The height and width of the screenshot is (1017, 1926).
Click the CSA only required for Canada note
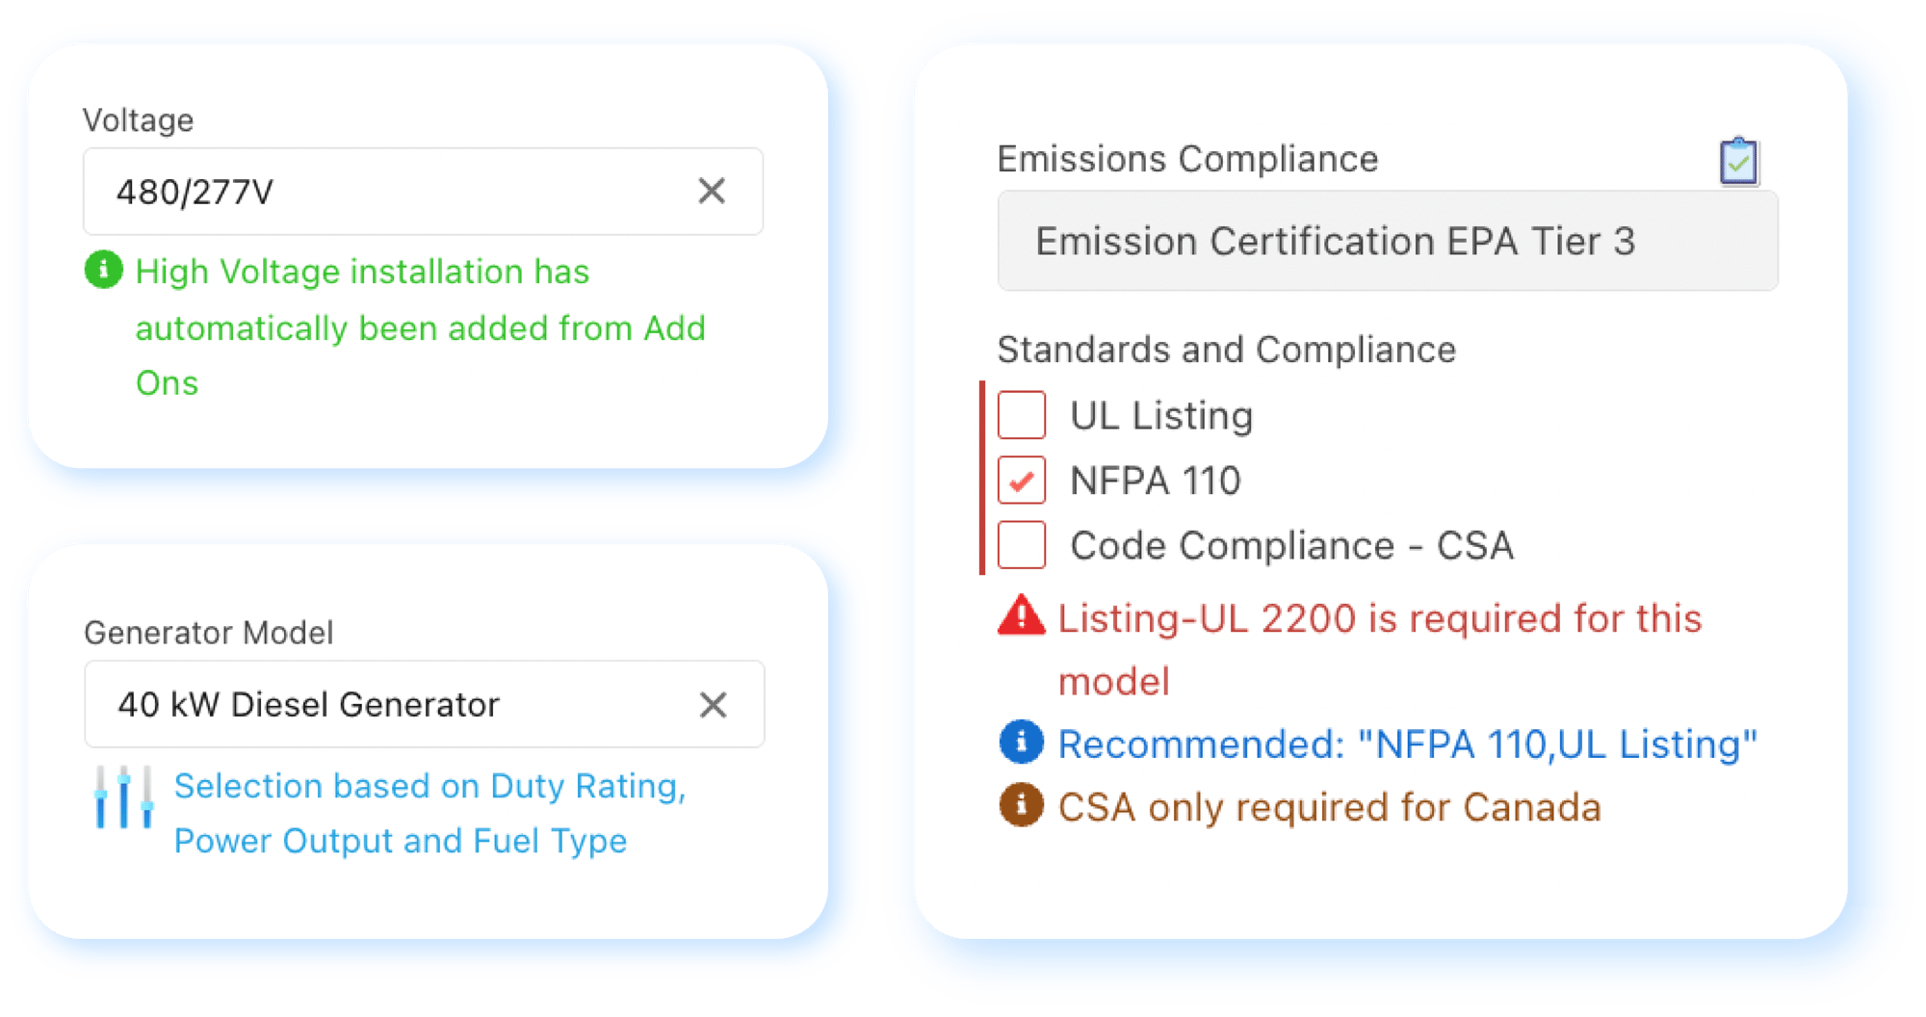1329,807
